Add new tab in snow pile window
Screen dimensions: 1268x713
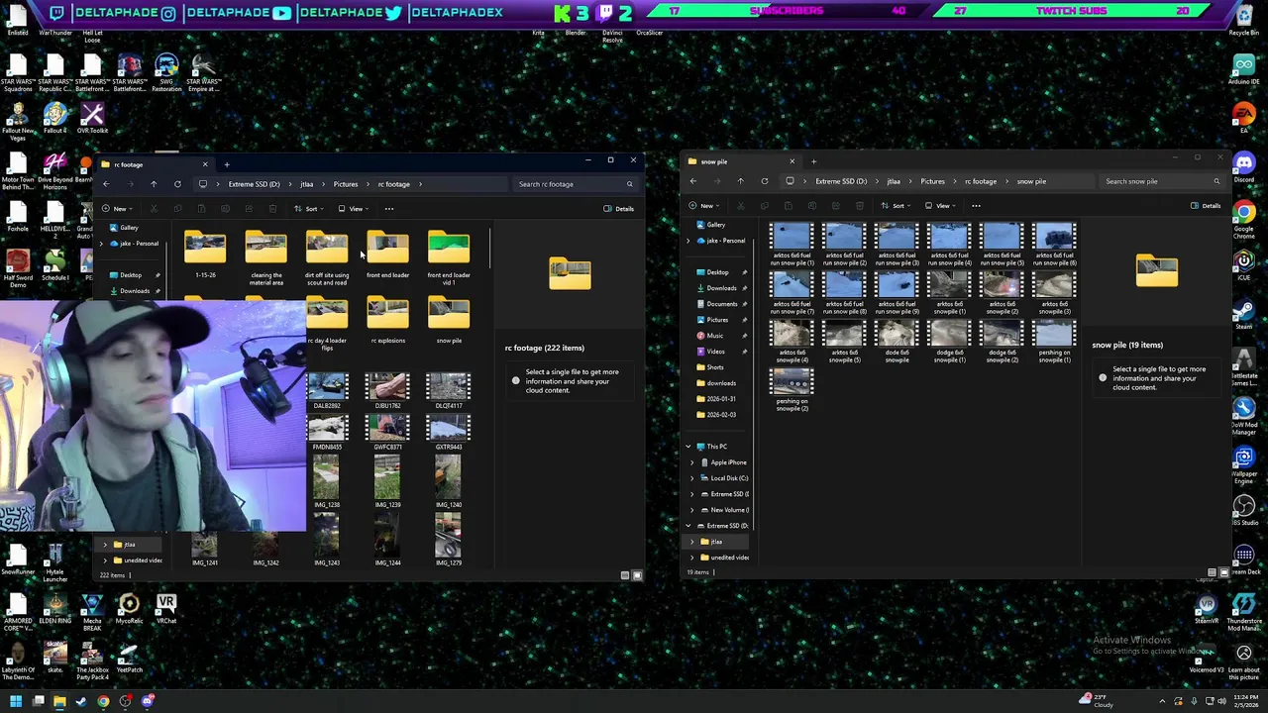(813, 161)
